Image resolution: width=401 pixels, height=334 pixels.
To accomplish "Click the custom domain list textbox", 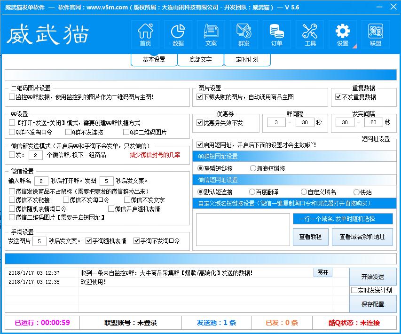I will (243, 230).
